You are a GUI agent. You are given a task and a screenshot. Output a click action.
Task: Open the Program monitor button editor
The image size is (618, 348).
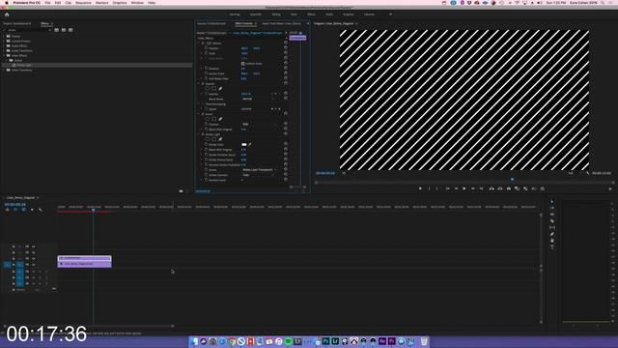(610, 189)
